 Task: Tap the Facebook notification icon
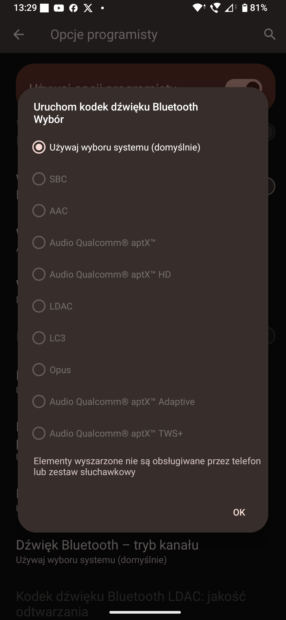click(x=73, y=8)
